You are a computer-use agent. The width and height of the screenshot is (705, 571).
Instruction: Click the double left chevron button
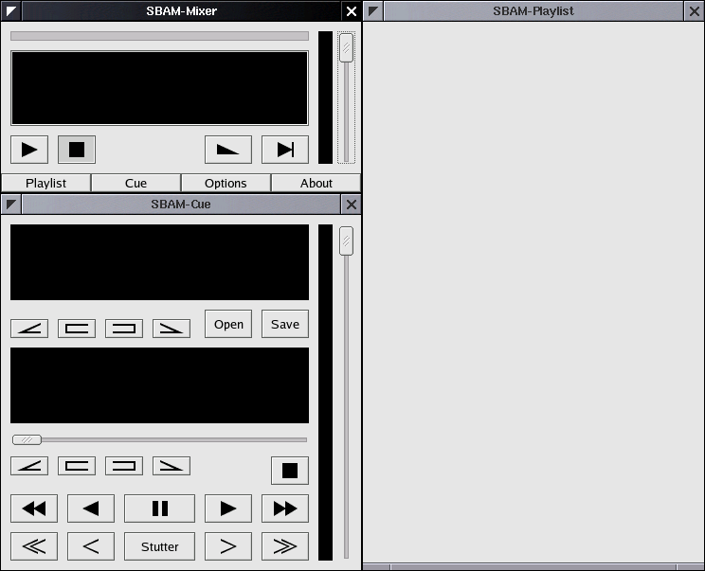34,546
